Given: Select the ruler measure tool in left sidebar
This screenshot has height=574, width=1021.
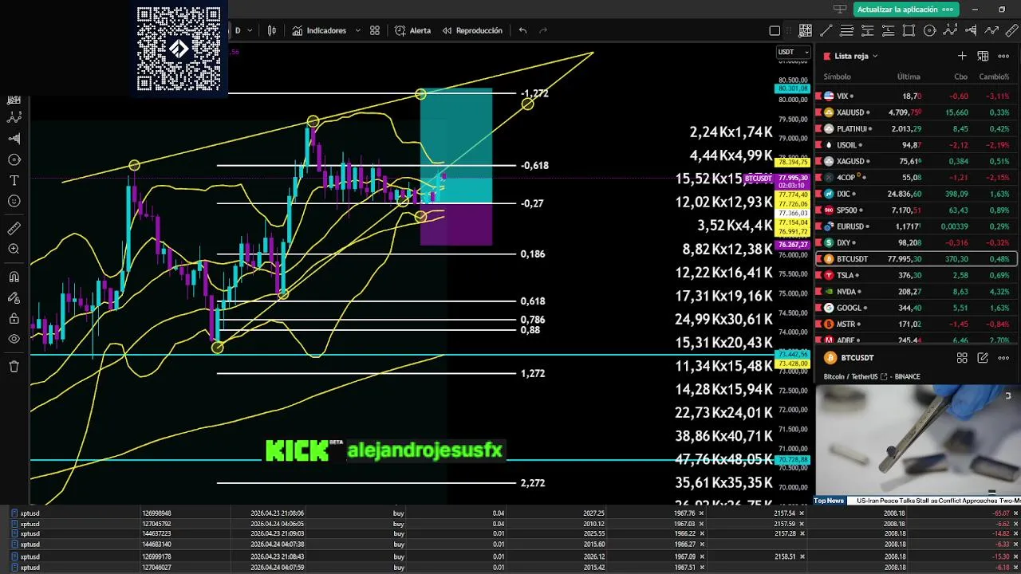Looking at the screenshot, I should 14,229.
